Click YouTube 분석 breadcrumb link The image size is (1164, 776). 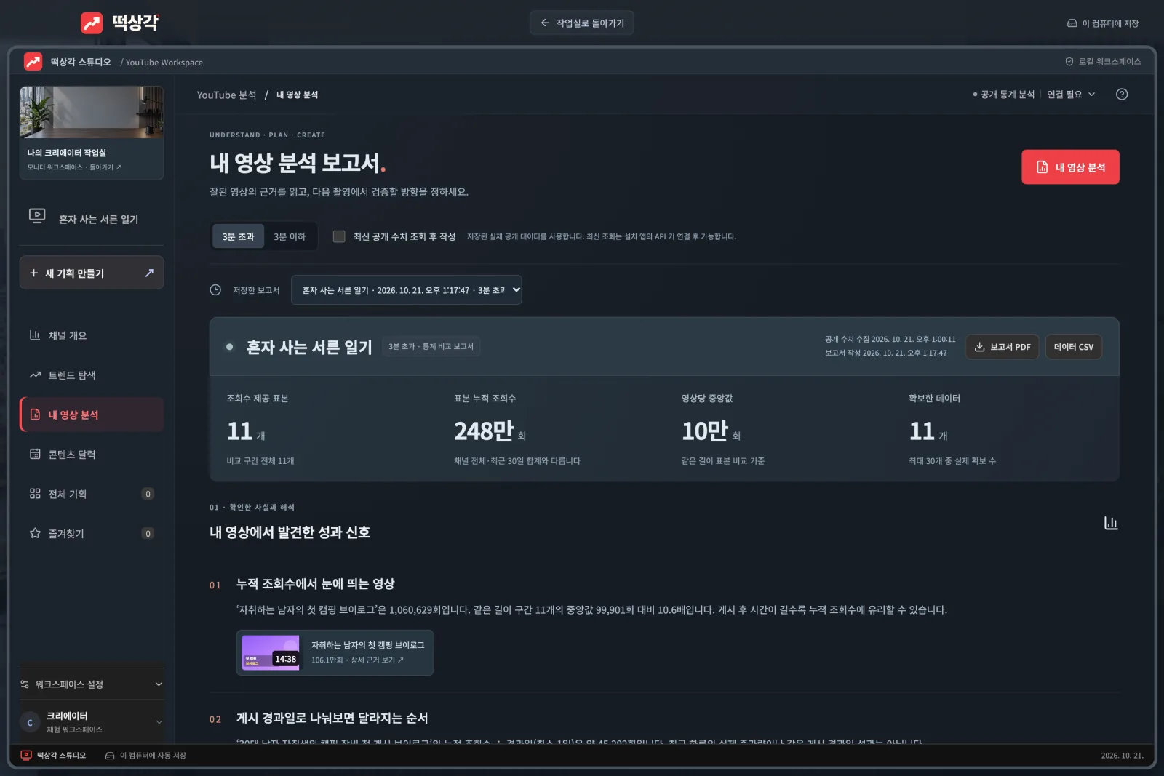click(226, 95)
